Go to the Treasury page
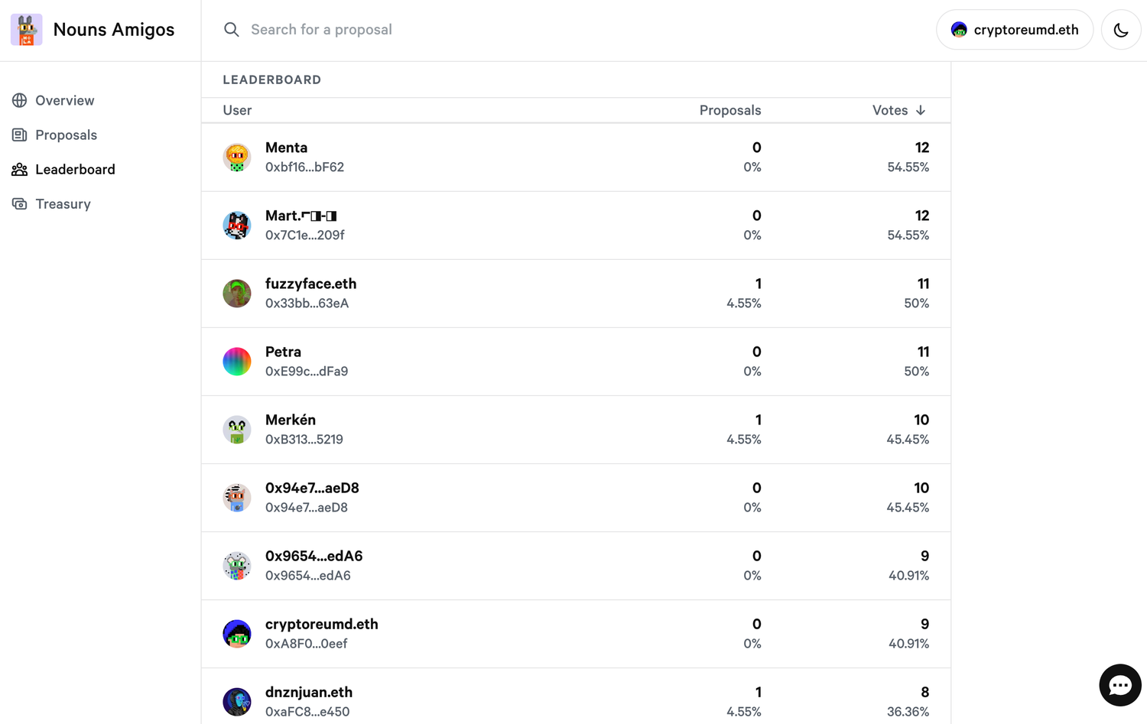This screenshot has height=724, width=1147. pos(63,204)
